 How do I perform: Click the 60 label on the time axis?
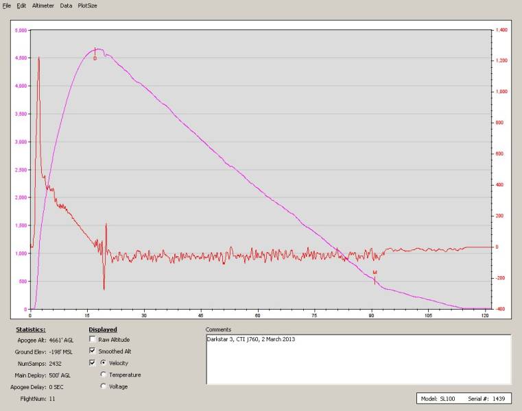click(x=257, y=316)
